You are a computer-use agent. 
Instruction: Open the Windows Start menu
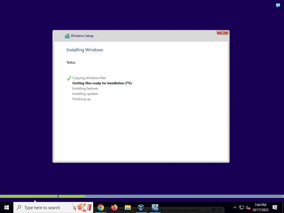click(x=7, y=207)
